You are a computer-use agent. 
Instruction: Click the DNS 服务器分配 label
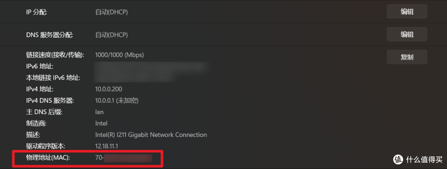click(x=50, y=35)
